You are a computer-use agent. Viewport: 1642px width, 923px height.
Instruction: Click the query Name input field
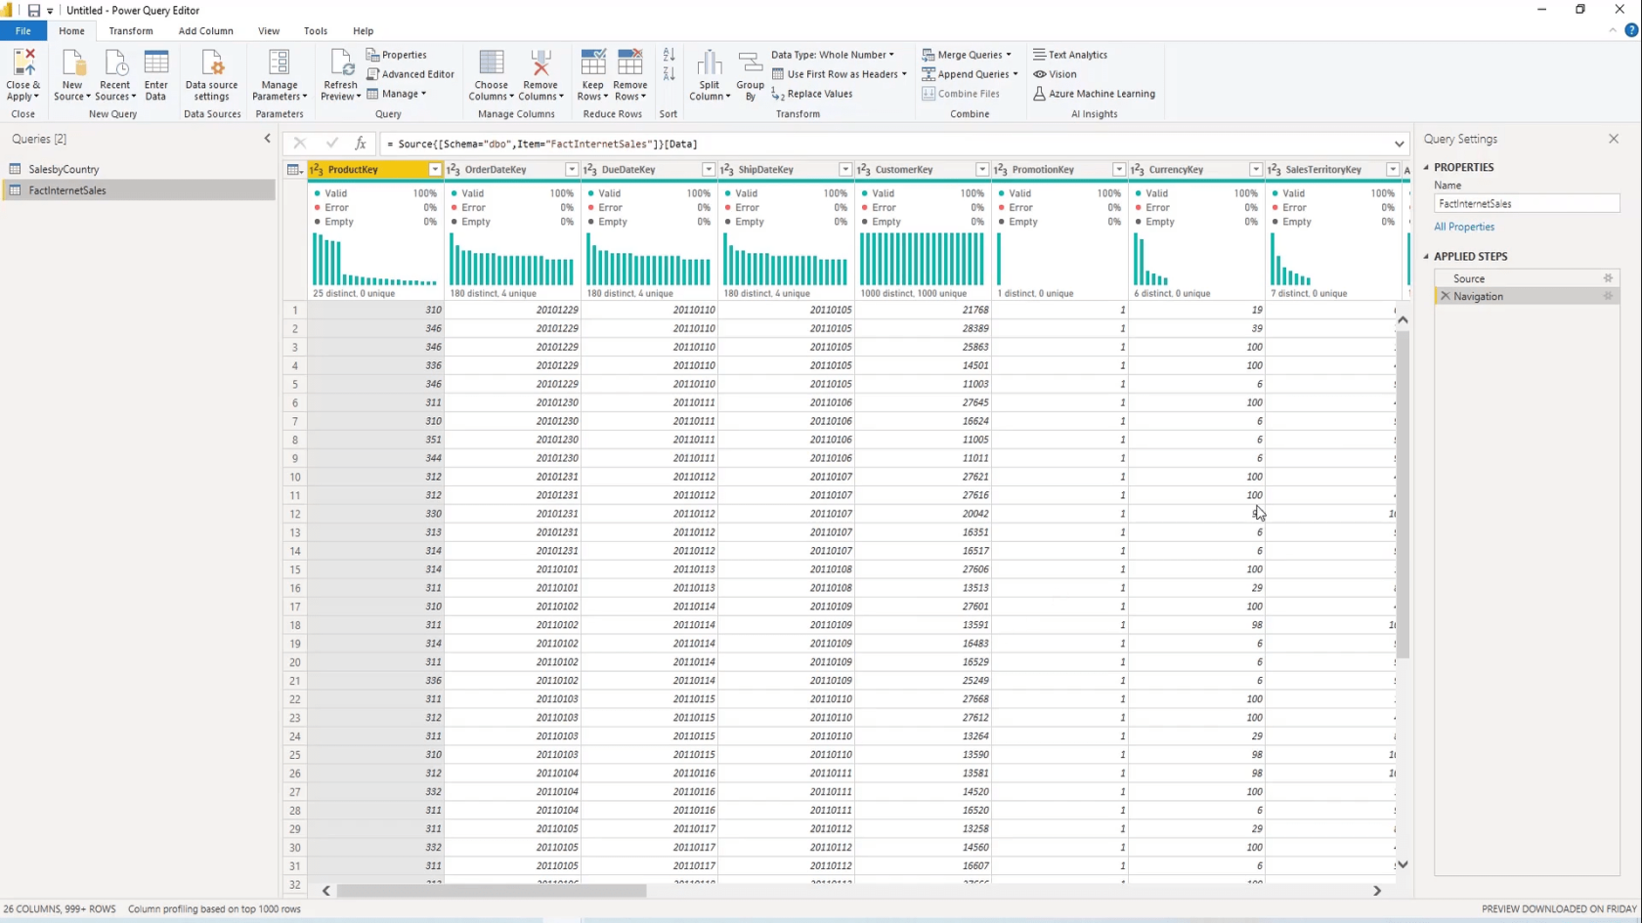click(x=1527, y=203)
